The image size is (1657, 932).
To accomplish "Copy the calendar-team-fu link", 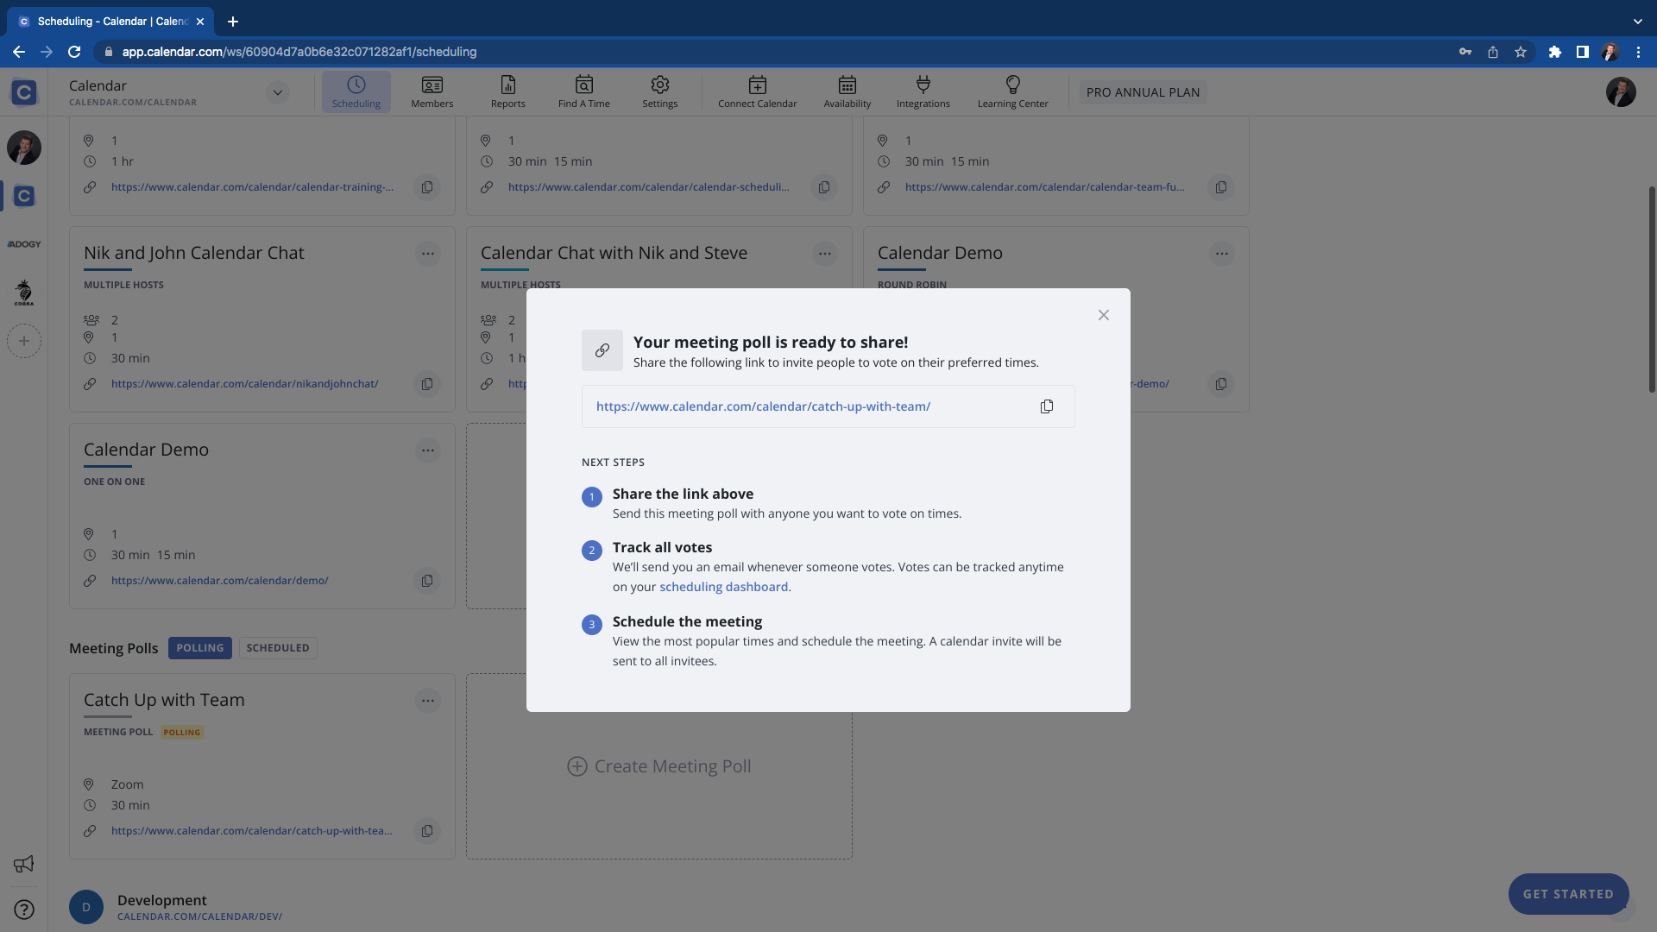I will tap(1221, 187).
